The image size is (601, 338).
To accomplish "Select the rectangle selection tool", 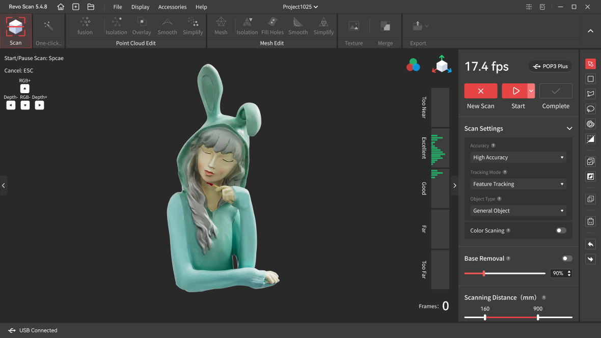I will pyautogui.click(x=590, y=79).
